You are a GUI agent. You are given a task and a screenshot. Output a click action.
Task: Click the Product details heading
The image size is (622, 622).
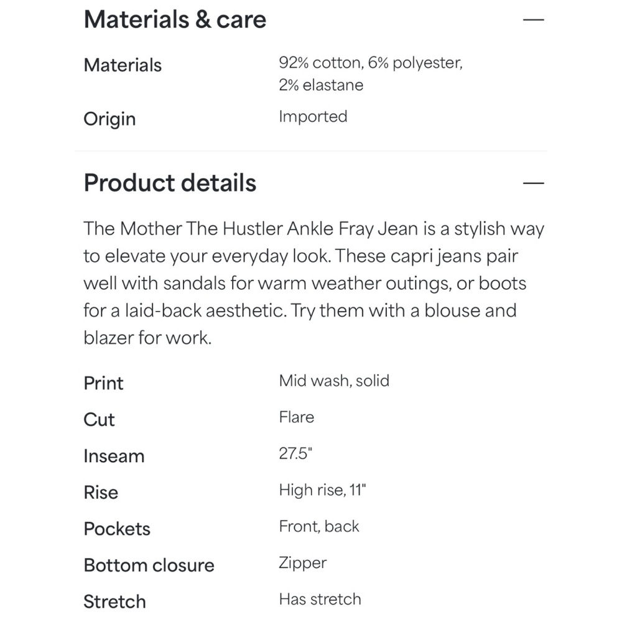pyautogui.click(x=170, y=183)
